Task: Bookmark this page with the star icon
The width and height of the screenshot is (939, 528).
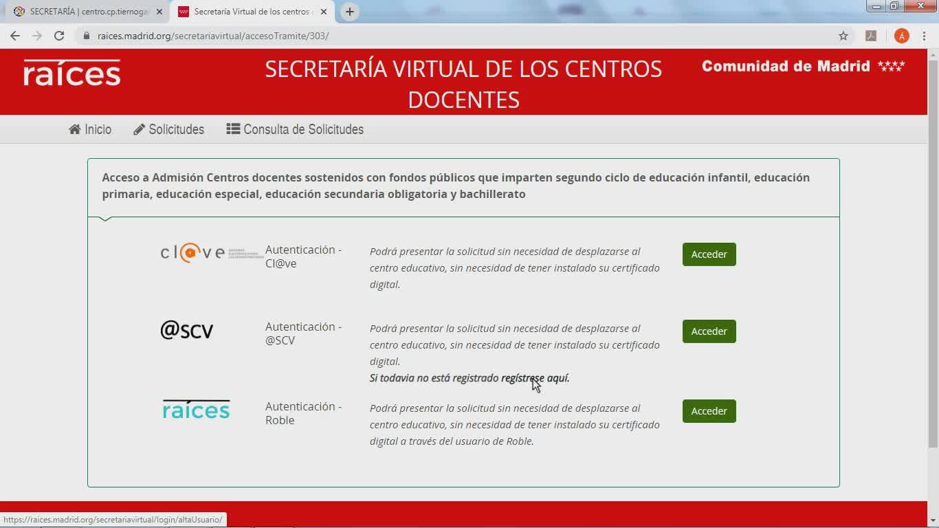Action: (x=843, y=36)
